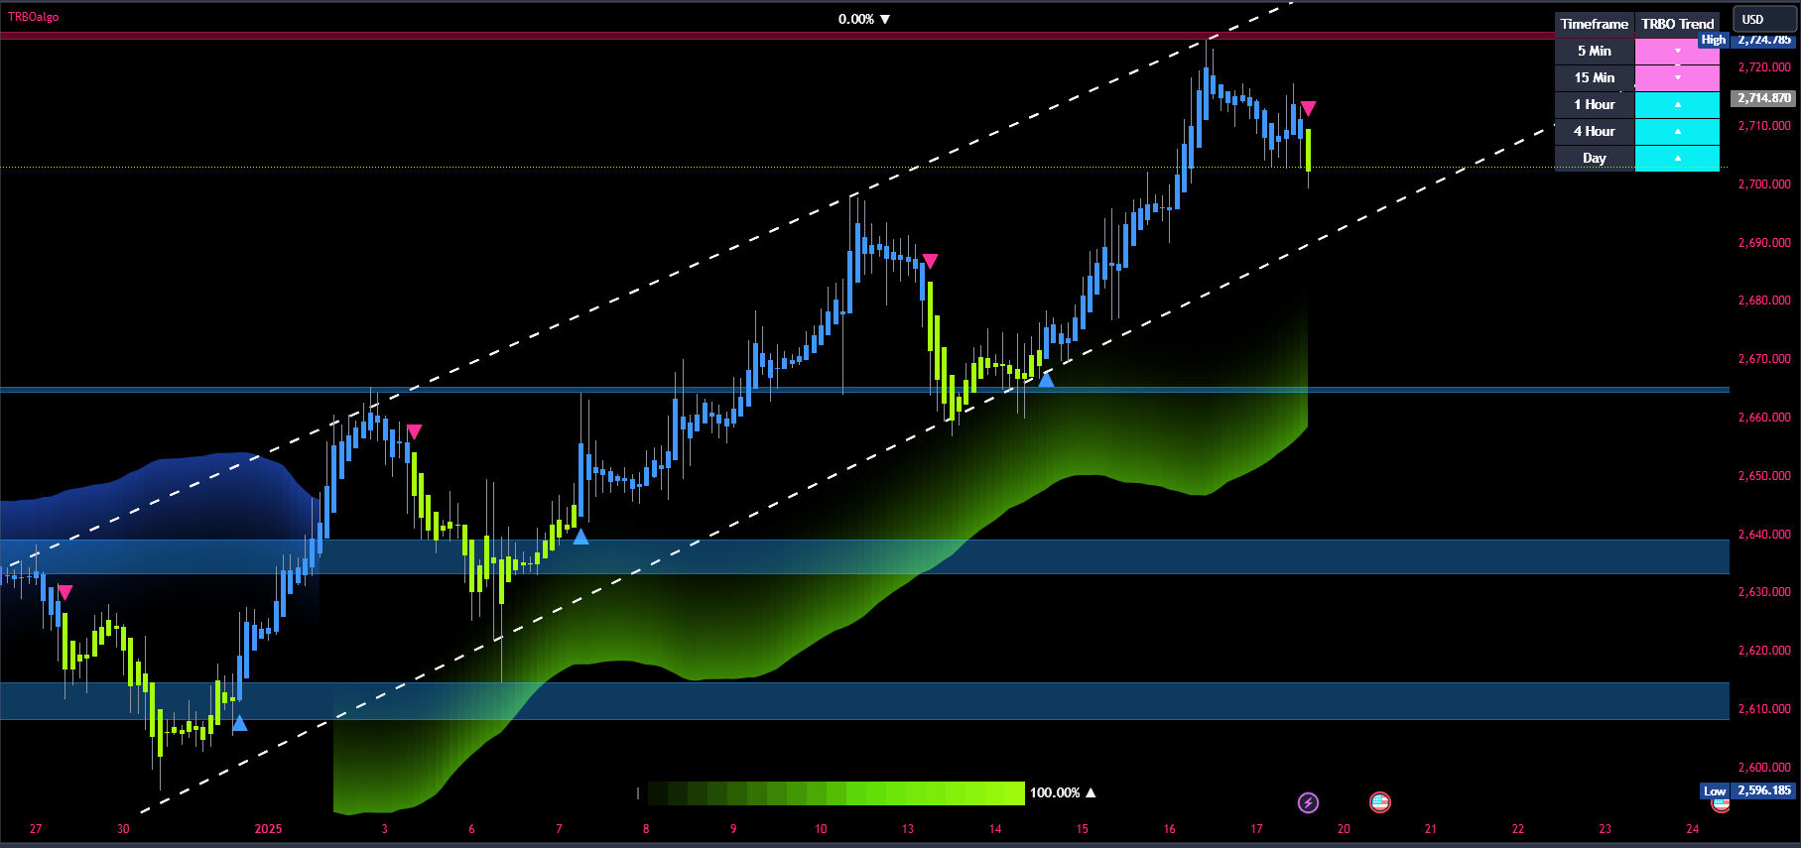Click the 27 date axis label
The image size is (1801, 848).
click(36, 829)
